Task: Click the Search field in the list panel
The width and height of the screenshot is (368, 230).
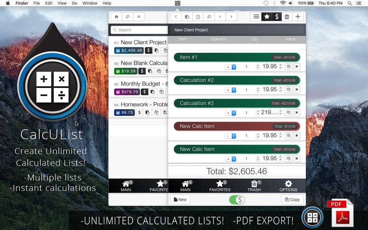Action: point(138,30)
